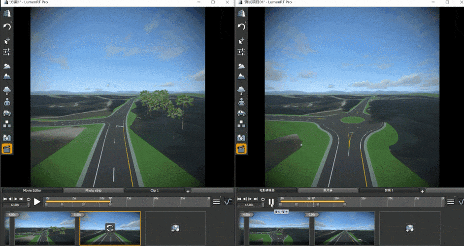Jump to clip start in the right window
The height and width of the screenshot is (246, 464).
coord(239,199)
